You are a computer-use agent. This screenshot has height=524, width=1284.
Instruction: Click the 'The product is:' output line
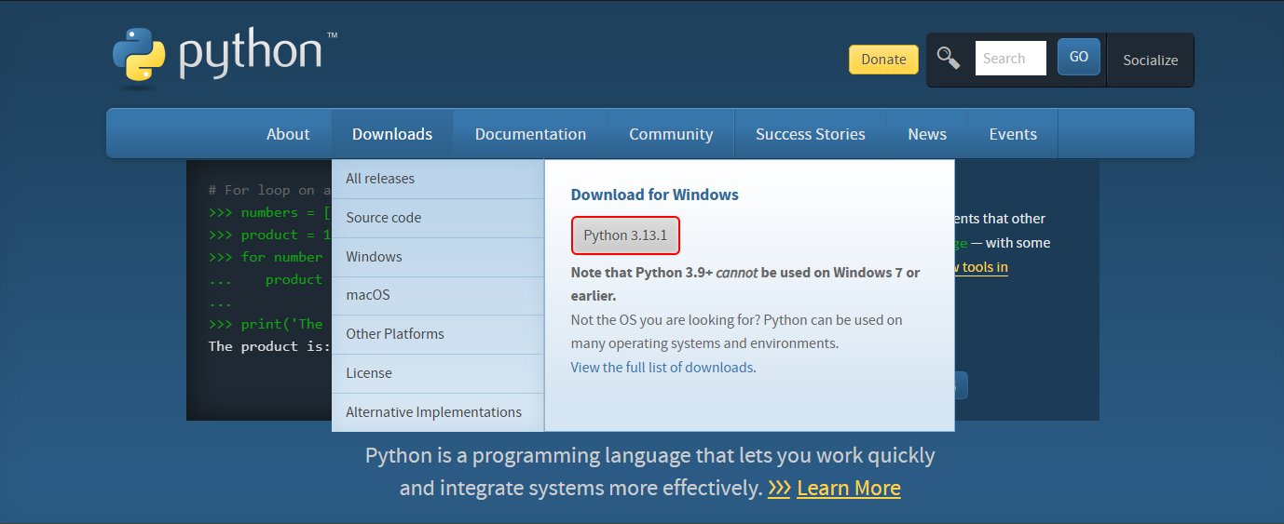click(269, 346)
